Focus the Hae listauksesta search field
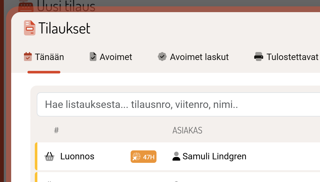The height and width of the screenshot is (182, 320). (179, 104)
